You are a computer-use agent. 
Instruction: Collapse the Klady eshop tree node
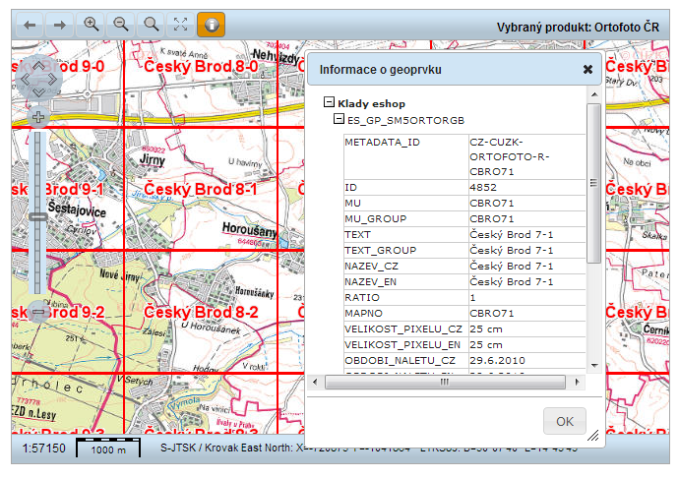coord(329,102)
